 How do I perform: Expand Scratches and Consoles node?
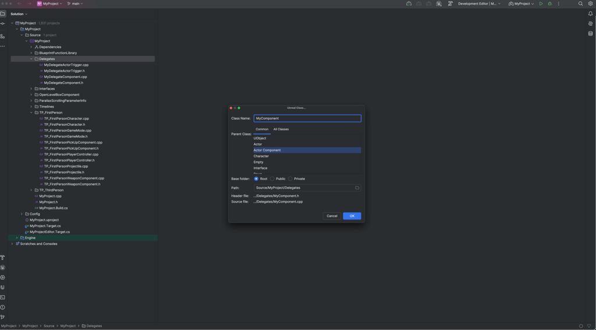point(12,244)
